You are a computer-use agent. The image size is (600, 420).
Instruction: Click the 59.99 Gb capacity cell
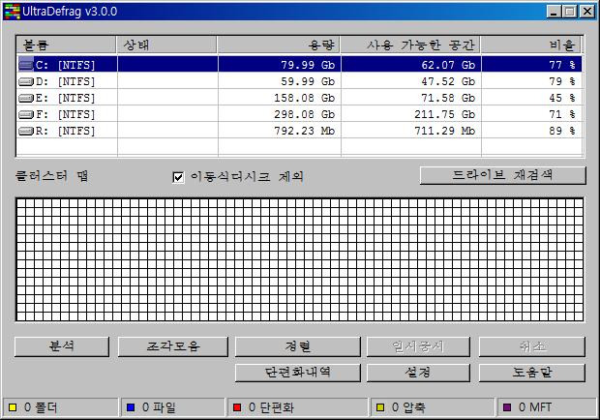280,81
